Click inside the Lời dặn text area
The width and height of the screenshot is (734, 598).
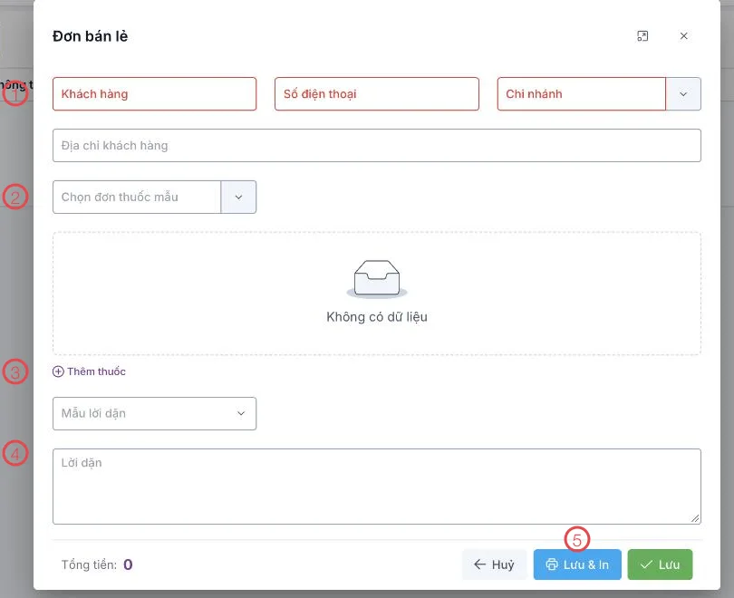point(377,487)
